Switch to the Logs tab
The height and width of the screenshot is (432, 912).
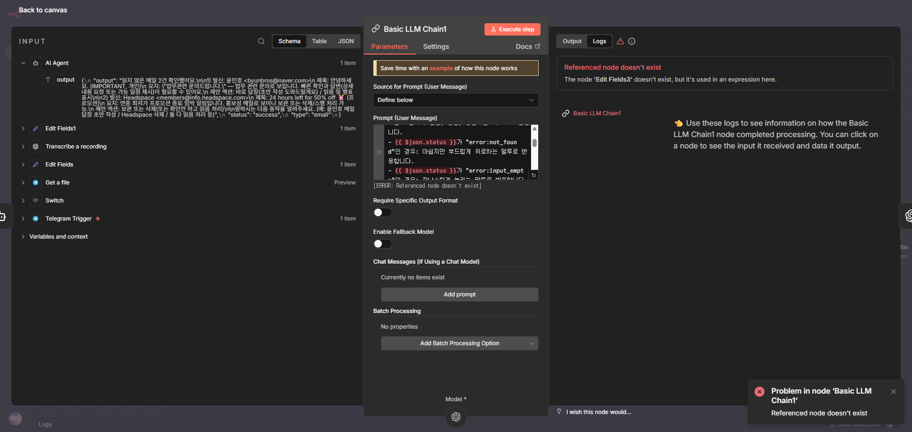(x=599, y=41)
